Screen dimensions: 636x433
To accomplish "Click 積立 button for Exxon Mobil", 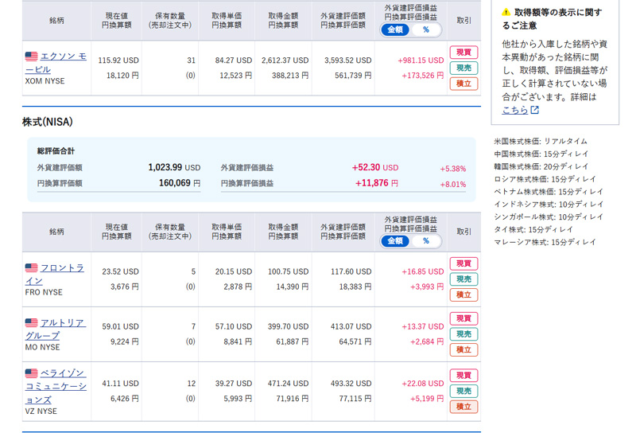I will [463, 84].
